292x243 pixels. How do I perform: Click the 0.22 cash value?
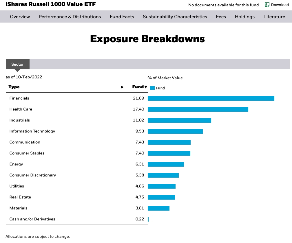(140, 219)
